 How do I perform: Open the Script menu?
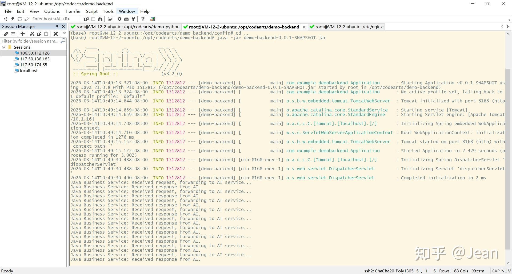[92, 11]
